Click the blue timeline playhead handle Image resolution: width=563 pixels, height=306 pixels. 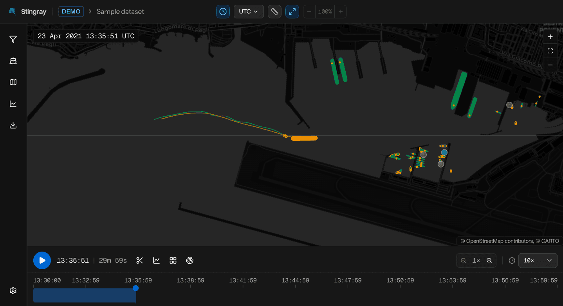pos(135,288)
